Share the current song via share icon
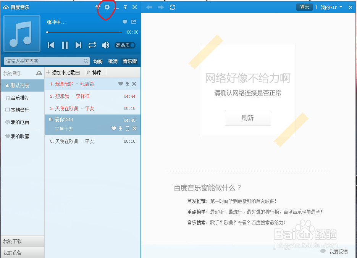 (134, 22)
